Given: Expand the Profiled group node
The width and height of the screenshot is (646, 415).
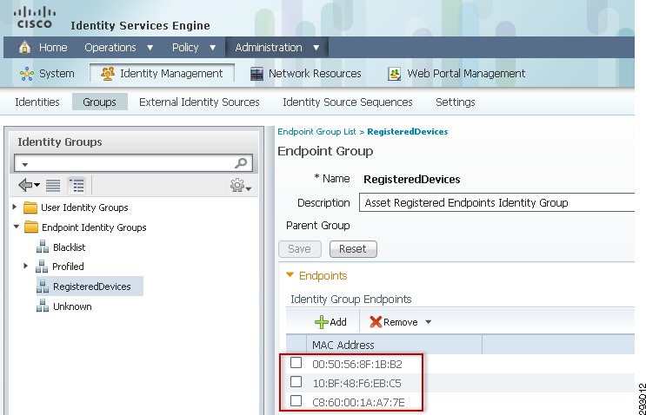Looking at the screenshot, I should point(25,266).
